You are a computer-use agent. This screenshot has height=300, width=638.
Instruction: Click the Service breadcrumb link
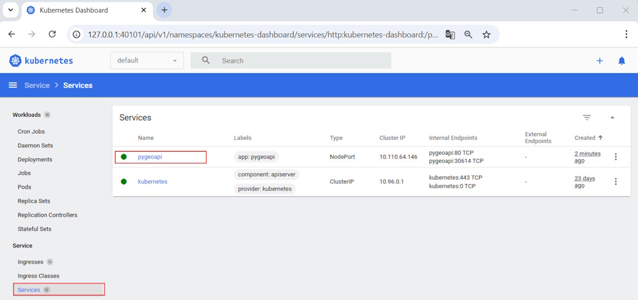tap(37, 85)
